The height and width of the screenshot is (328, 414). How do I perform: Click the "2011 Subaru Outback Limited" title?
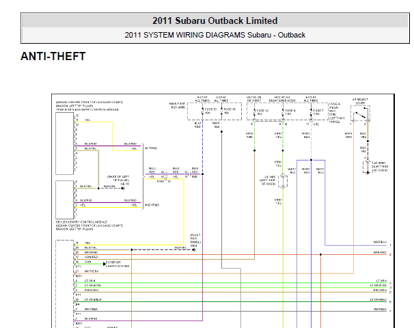(215, 21)
